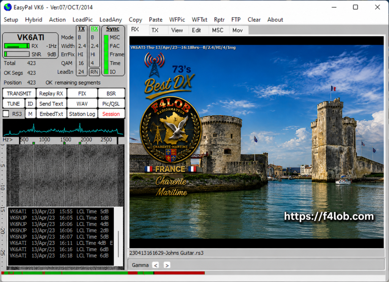389x282 pixels.
Task: Open the WFTxt menu item
Action: point(199,20)
